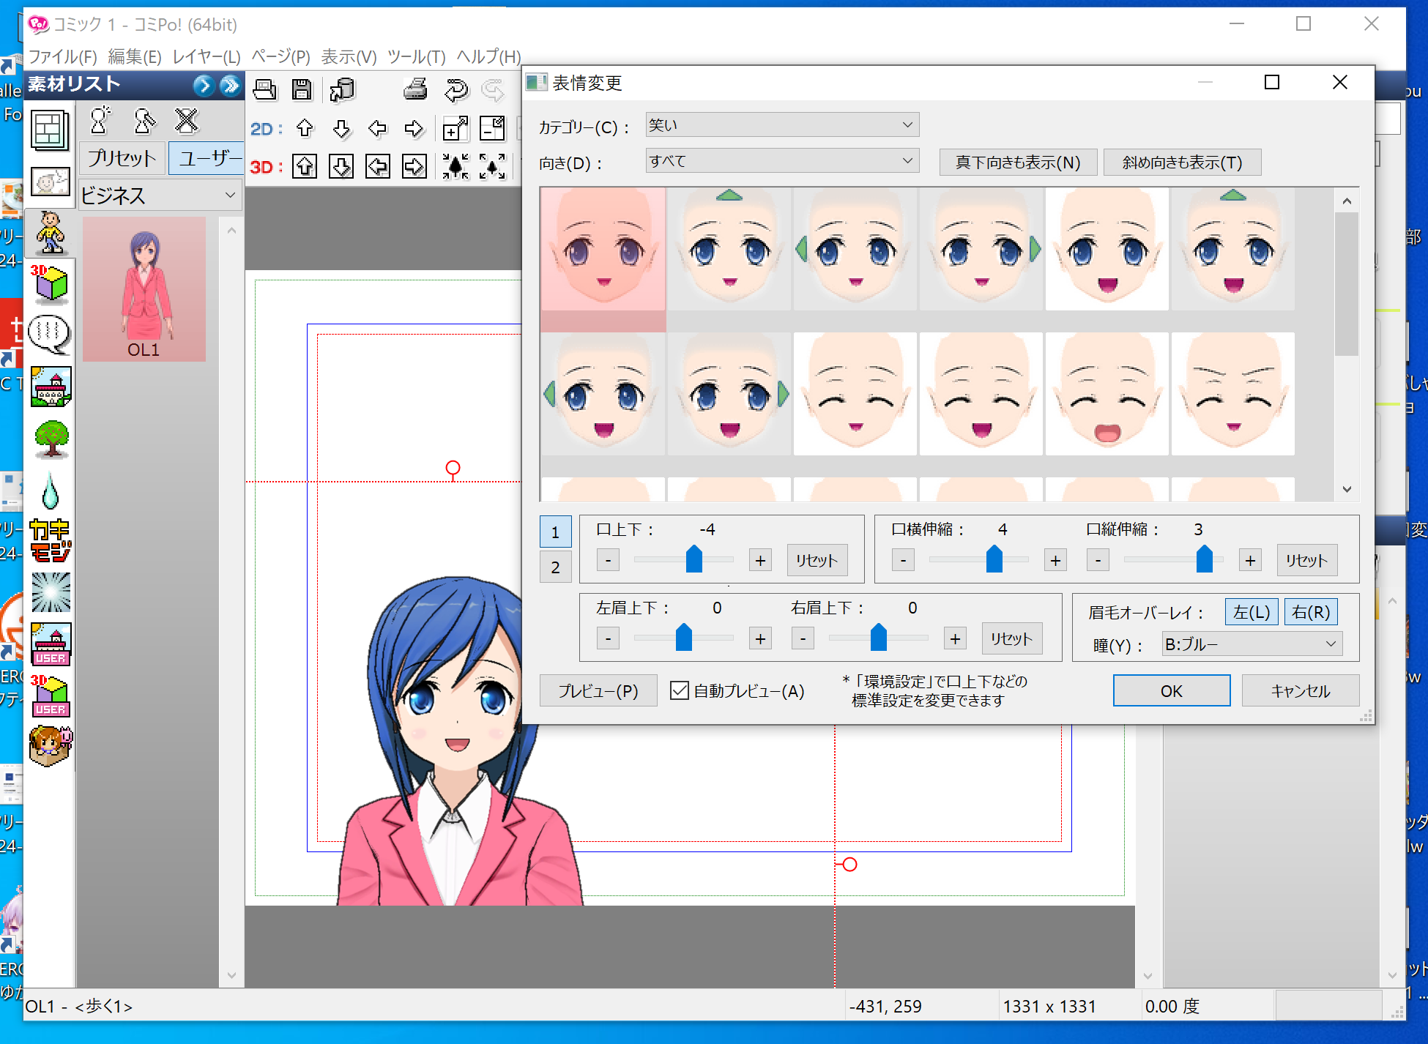Expand the 瞳 eye color dropdown
1428x1044 pixels.
1251,644
